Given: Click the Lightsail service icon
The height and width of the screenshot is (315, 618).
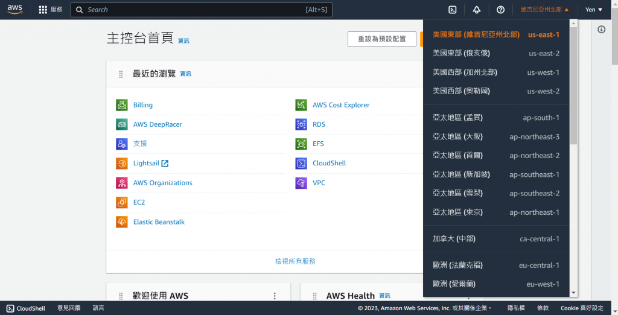Looking at the screenshot, I should point(122,163).
